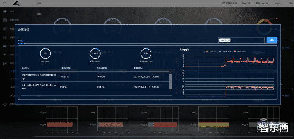Click the 开始时间 column header
Screen dimensions: 294x139
pyautogui.click(x=138, y=68)
